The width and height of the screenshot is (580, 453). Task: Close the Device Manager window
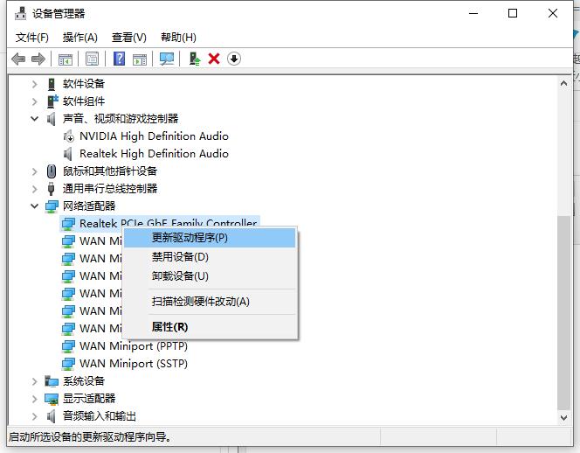[553, 14]
